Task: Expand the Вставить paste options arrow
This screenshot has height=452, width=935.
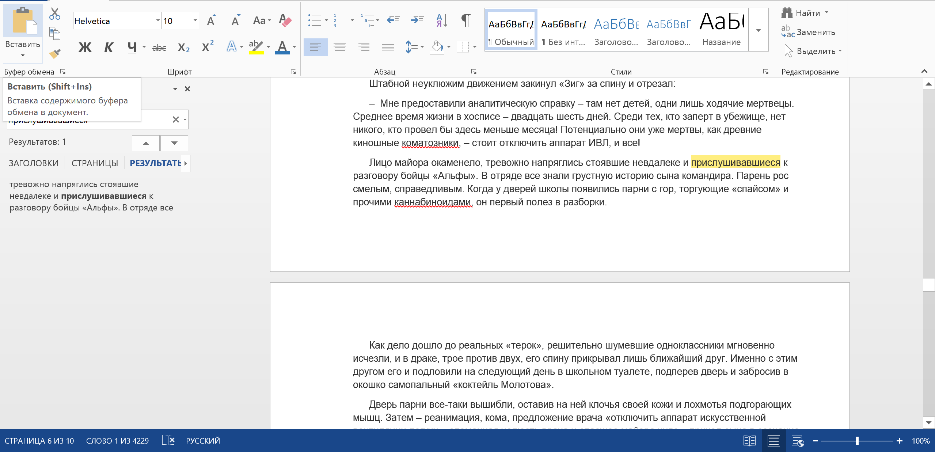Action: pyautogui.click(x=23, y=56)
